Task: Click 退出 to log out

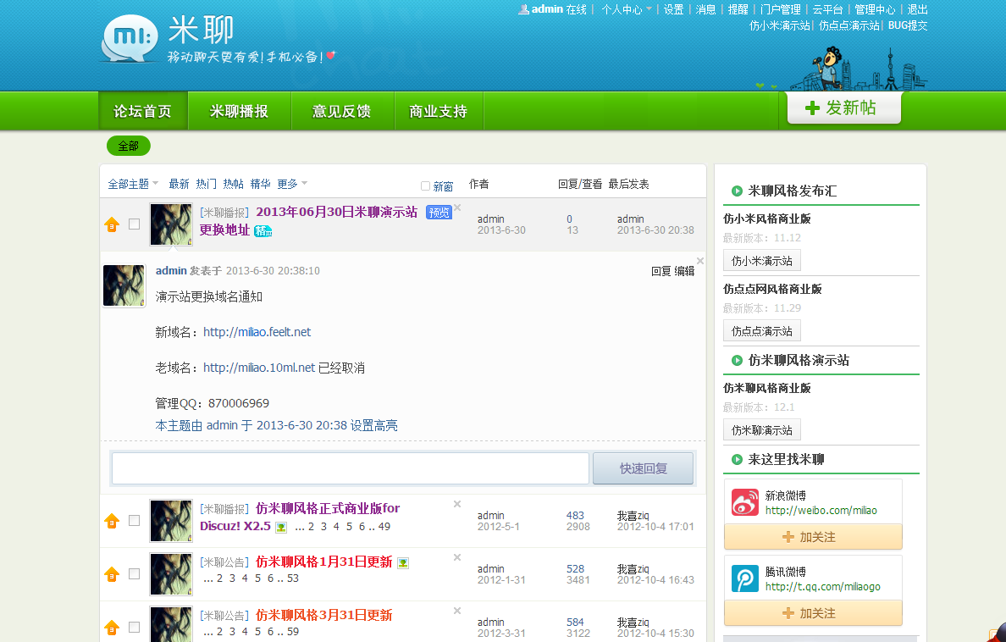Action: pyautogui.click(x=917, y=9)
